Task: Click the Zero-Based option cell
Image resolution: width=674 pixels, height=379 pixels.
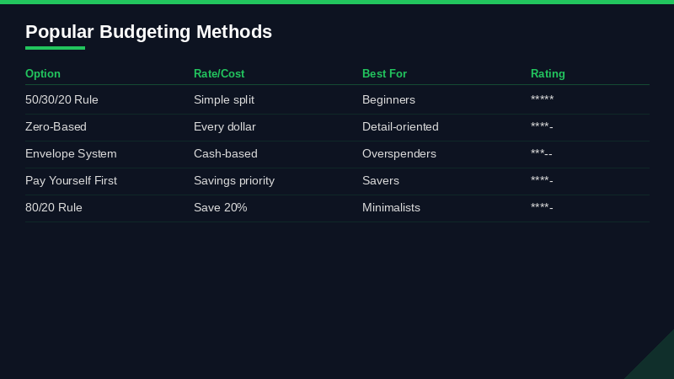Action: point(56,127)
